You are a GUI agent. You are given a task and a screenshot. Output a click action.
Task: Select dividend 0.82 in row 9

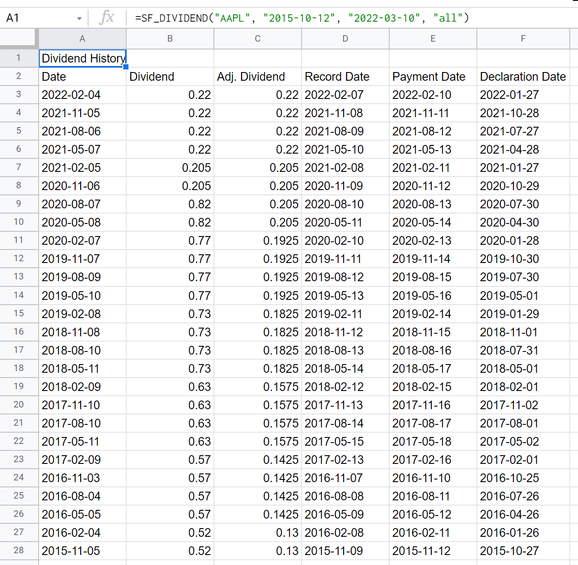click(170, 204)
